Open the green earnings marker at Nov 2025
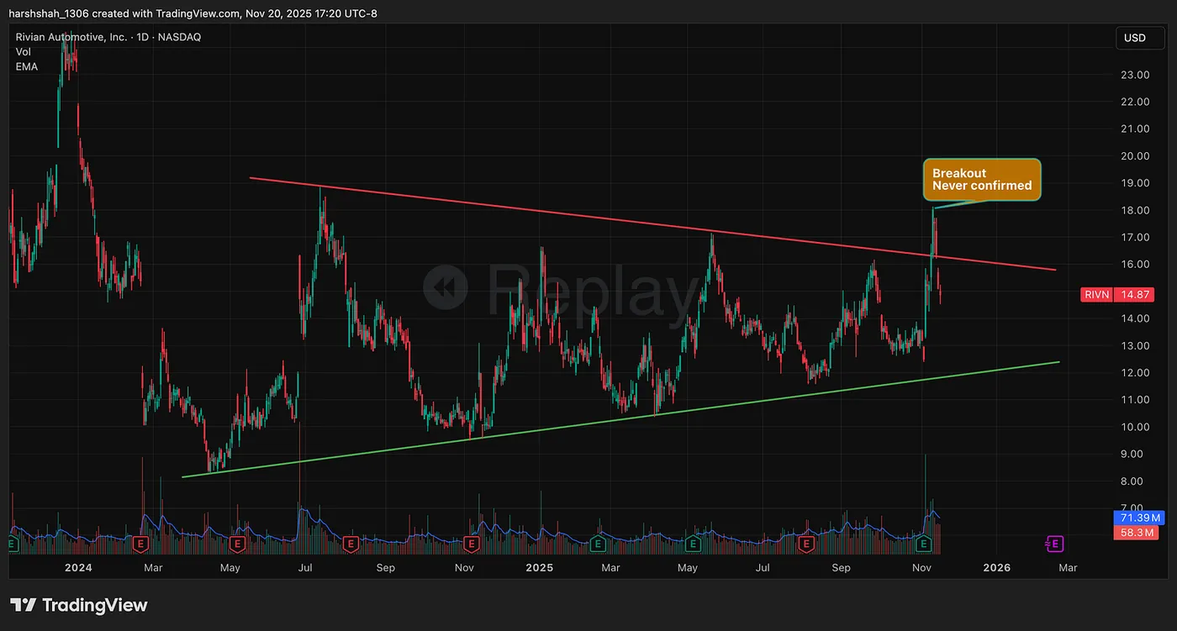The image size is (1177, 631). point(925,544)
